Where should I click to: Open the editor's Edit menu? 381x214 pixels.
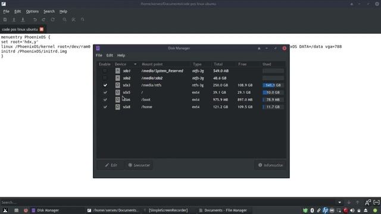tap(17, 11)
